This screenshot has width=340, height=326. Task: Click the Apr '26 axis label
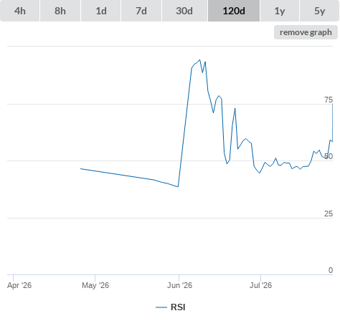[19, 285]
